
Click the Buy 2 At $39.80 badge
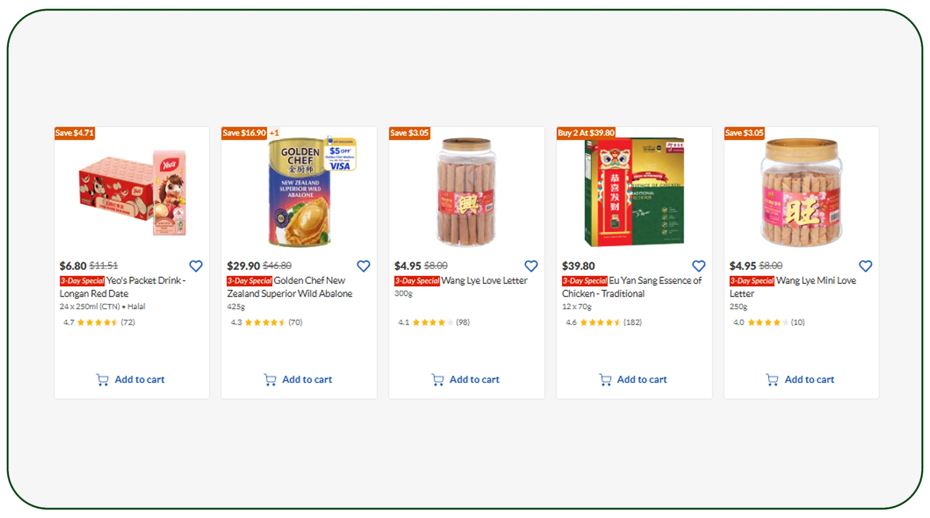coord(587,133)
